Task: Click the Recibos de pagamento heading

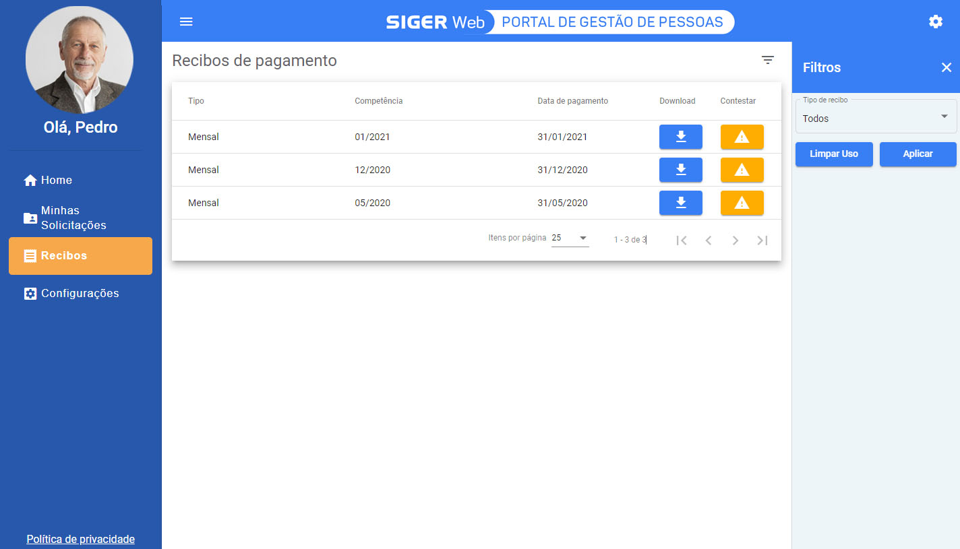Action: (255, 61)
